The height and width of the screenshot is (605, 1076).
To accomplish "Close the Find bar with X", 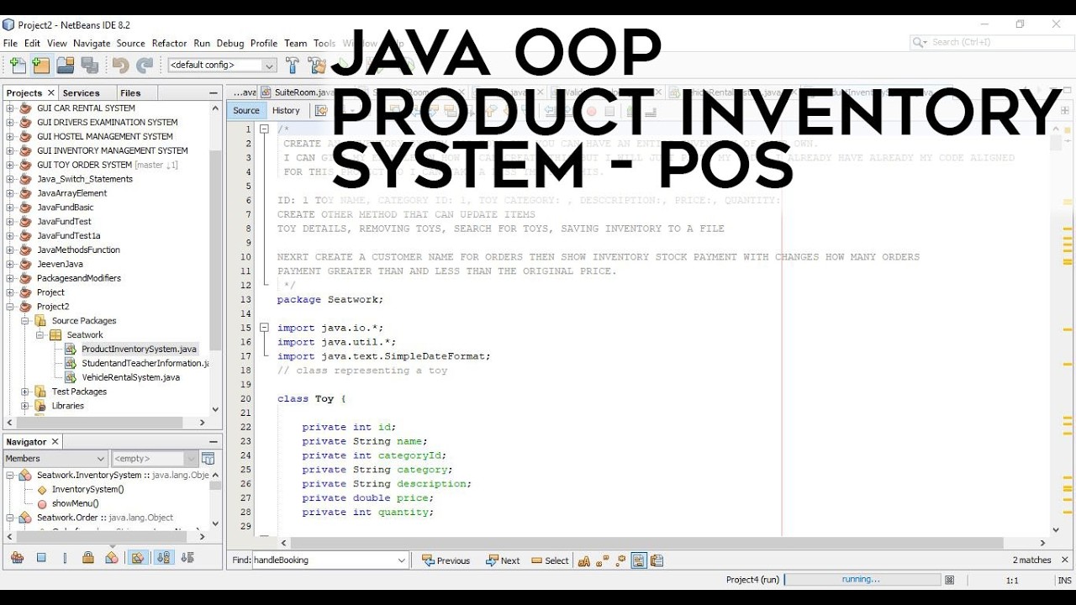I will coord(1067,560).
